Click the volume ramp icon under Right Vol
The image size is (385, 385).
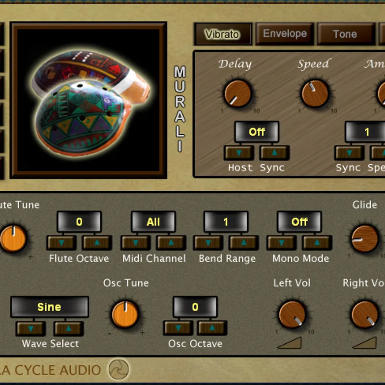(x=364, y=343)
